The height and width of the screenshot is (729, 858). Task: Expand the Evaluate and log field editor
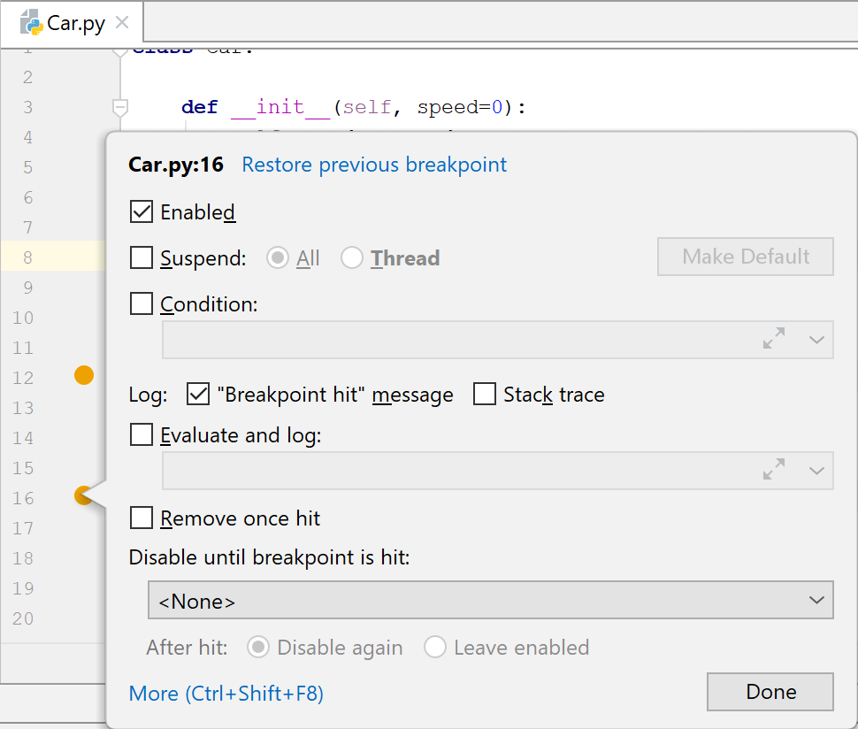(x=774, y=470)
